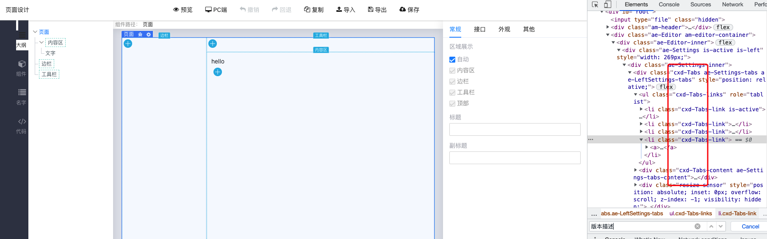The height and width of the screenshot is (239, 767).
Task: Click flex badge next to ae-Editor-inner
Action: [x=725, y=43]
